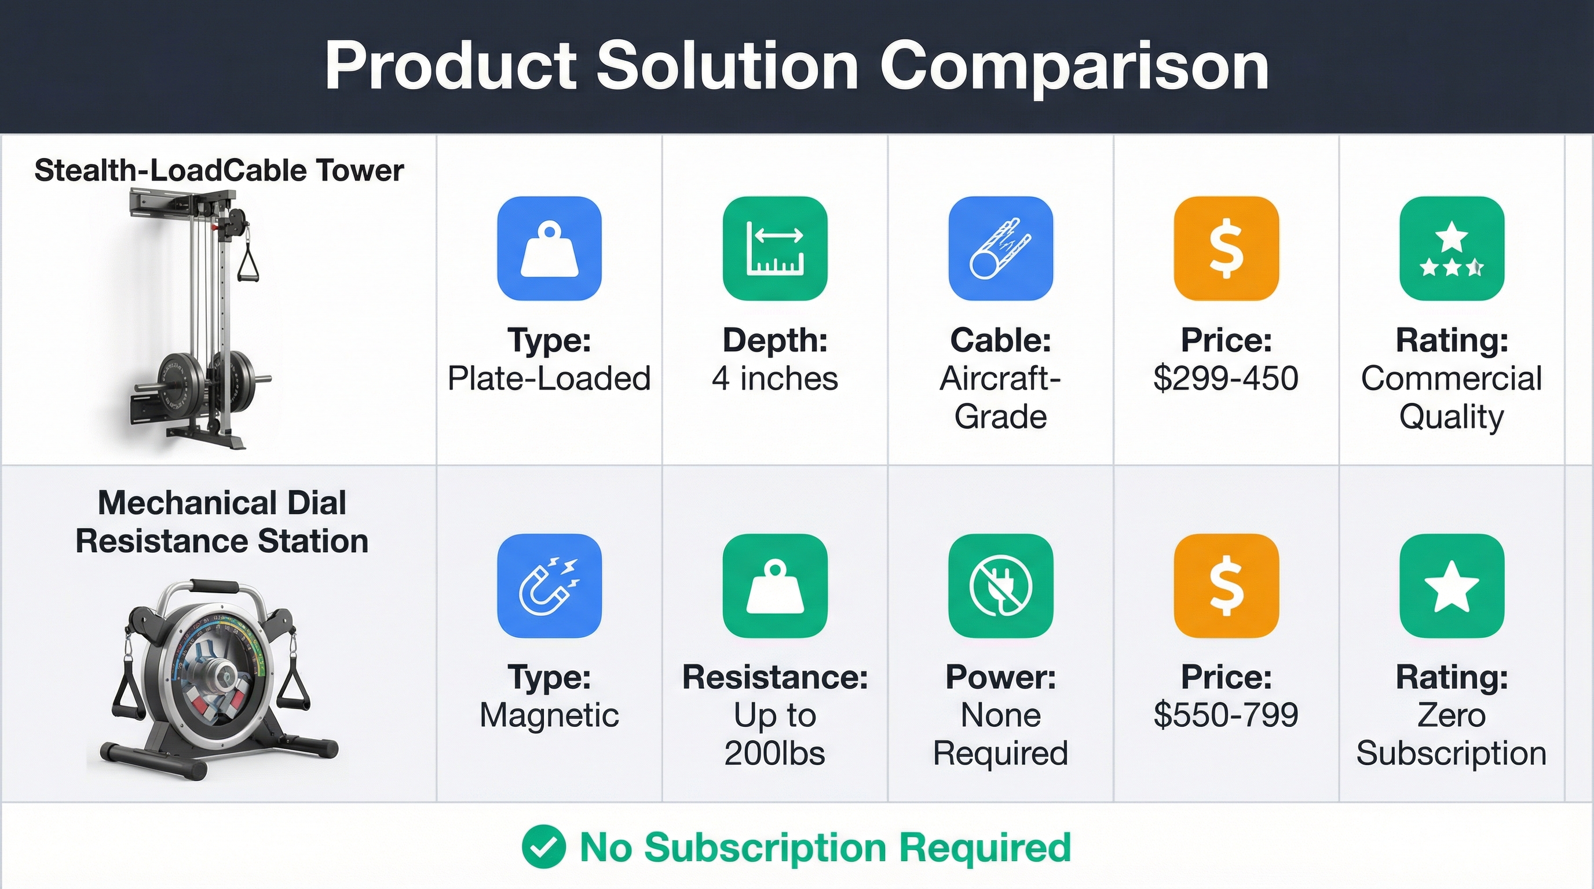Click the orange dollar icon above $550-799
Image resolution: width=1594 pixels, height=889 pixels.
(x=1226, y=586)
